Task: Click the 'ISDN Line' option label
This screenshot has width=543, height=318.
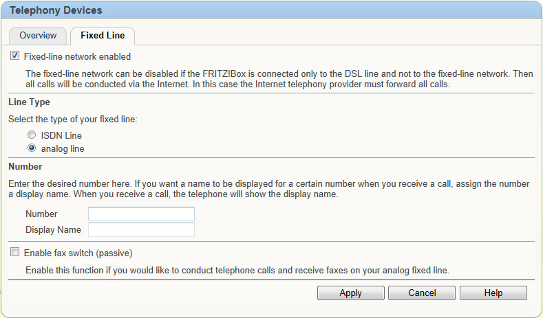Action: [x=61, y=135]
